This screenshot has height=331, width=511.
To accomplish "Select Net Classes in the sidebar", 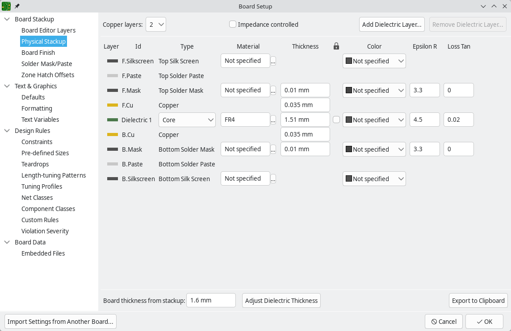I will (37, 198).
